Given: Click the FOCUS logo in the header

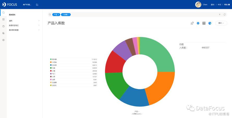Looking at the screenshot, I should pos(10,5).
